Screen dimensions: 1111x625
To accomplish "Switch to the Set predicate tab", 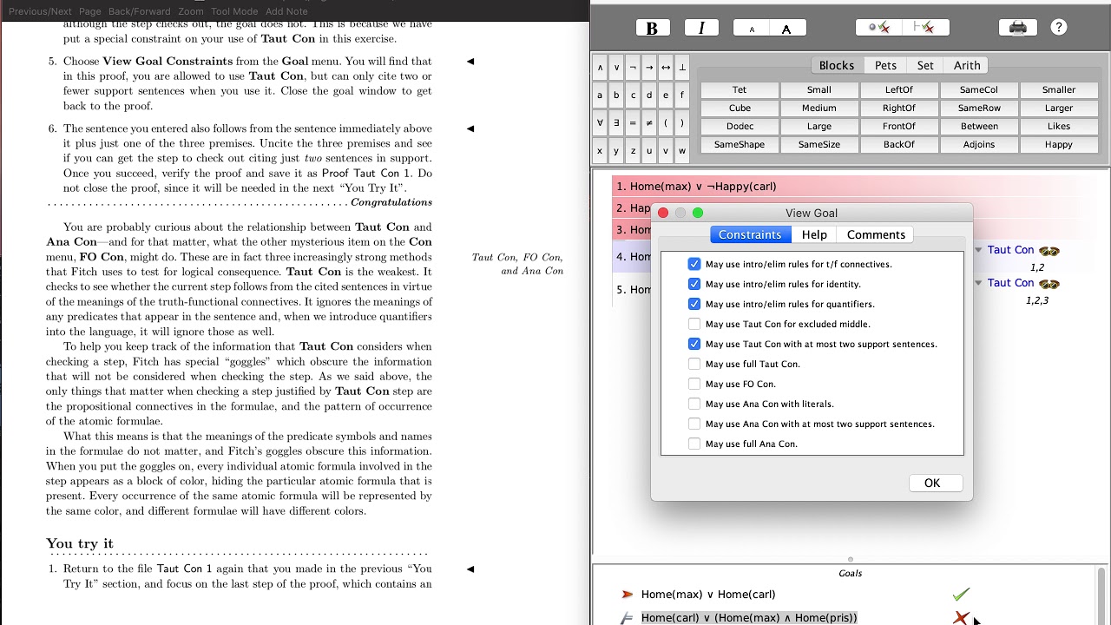I will [x=925, y=65].
